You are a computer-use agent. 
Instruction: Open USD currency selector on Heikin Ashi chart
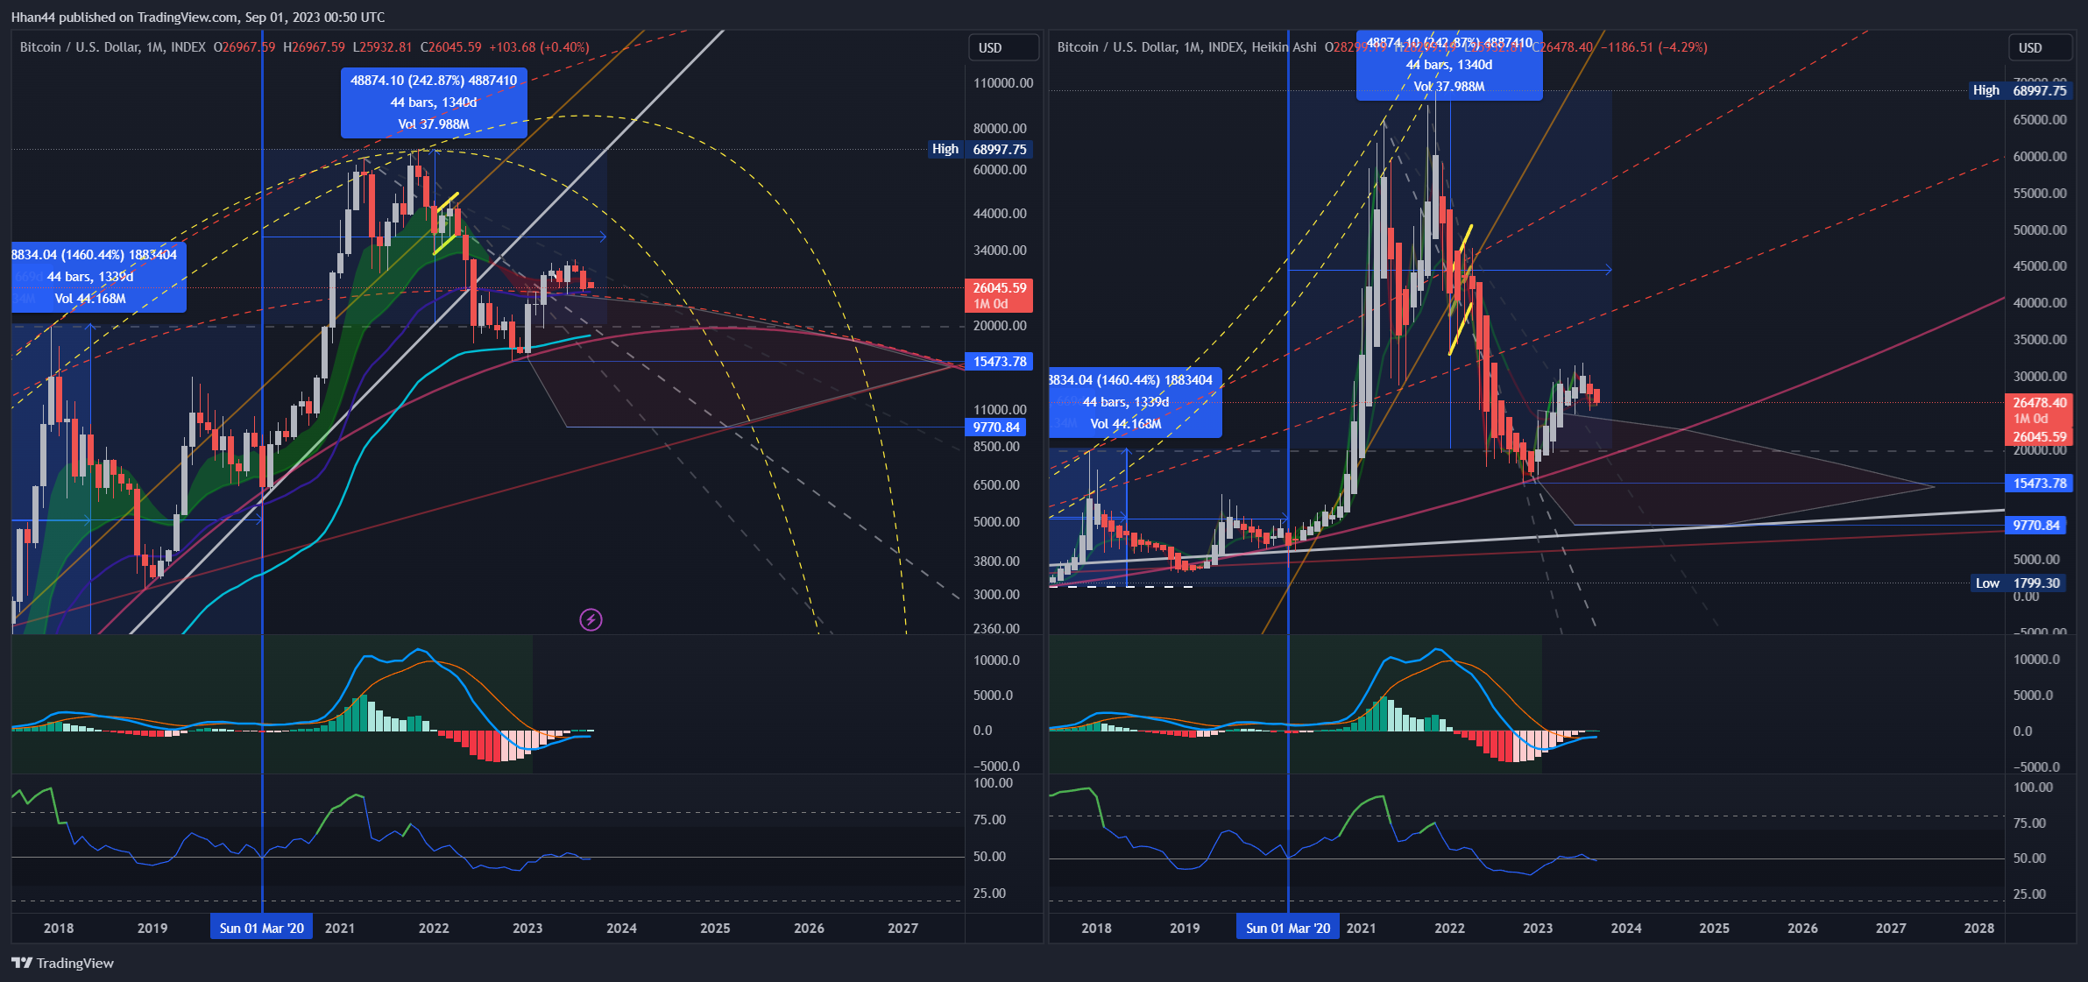[x=2041, y=47]
